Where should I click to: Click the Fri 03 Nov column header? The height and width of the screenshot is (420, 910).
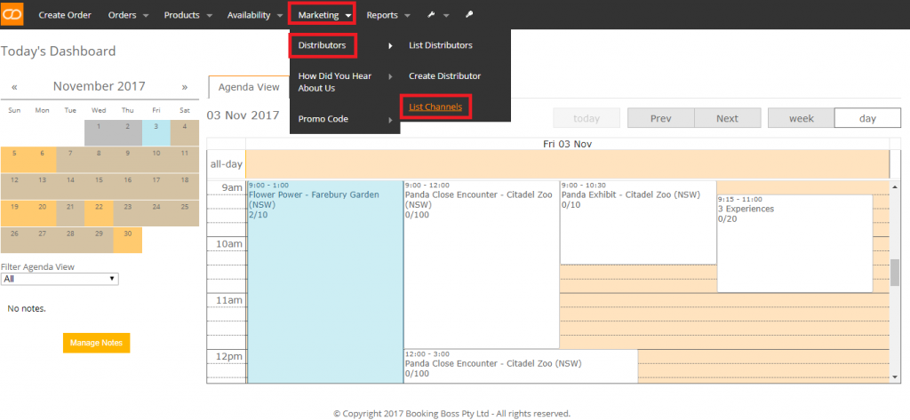[567, 144]
